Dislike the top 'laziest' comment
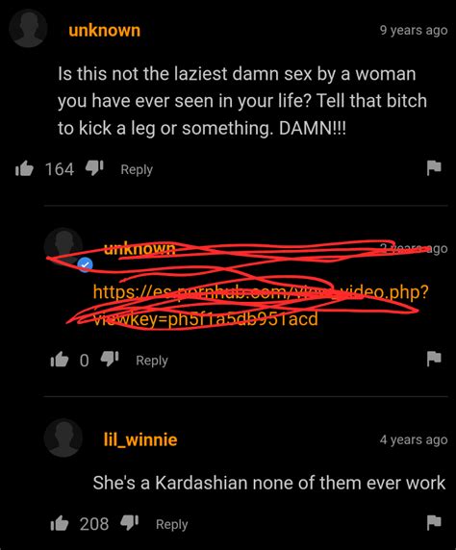 click(95, 168)
